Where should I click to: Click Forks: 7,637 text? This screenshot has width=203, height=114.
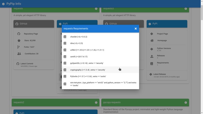29,47
